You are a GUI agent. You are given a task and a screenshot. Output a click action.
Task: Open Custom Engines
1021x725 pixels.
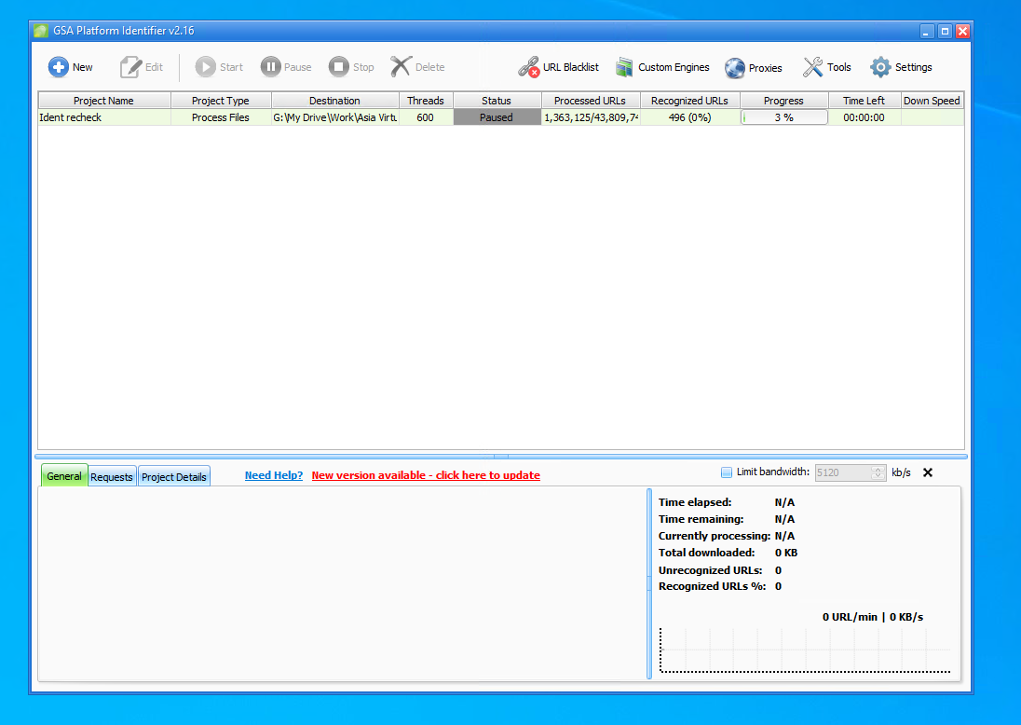[x=624, y=67]
